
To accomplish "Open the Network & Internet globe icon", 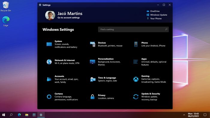I will [49, 62].
